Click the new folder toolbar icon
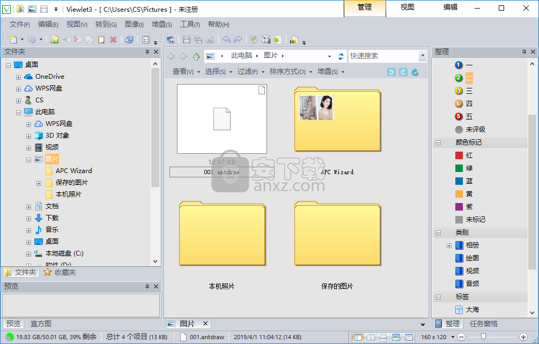Viewport: 539px width, 344px height. 55,40
